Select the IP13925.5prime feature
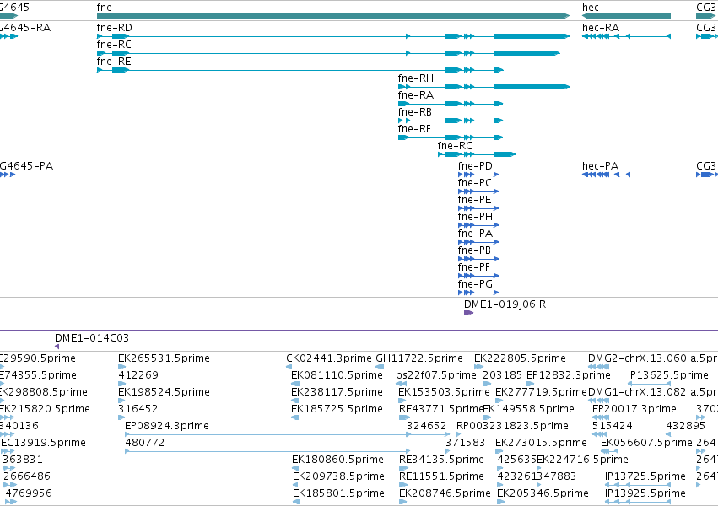The height and width of the screenshot is (506, 718). click(x=638, y=502)
